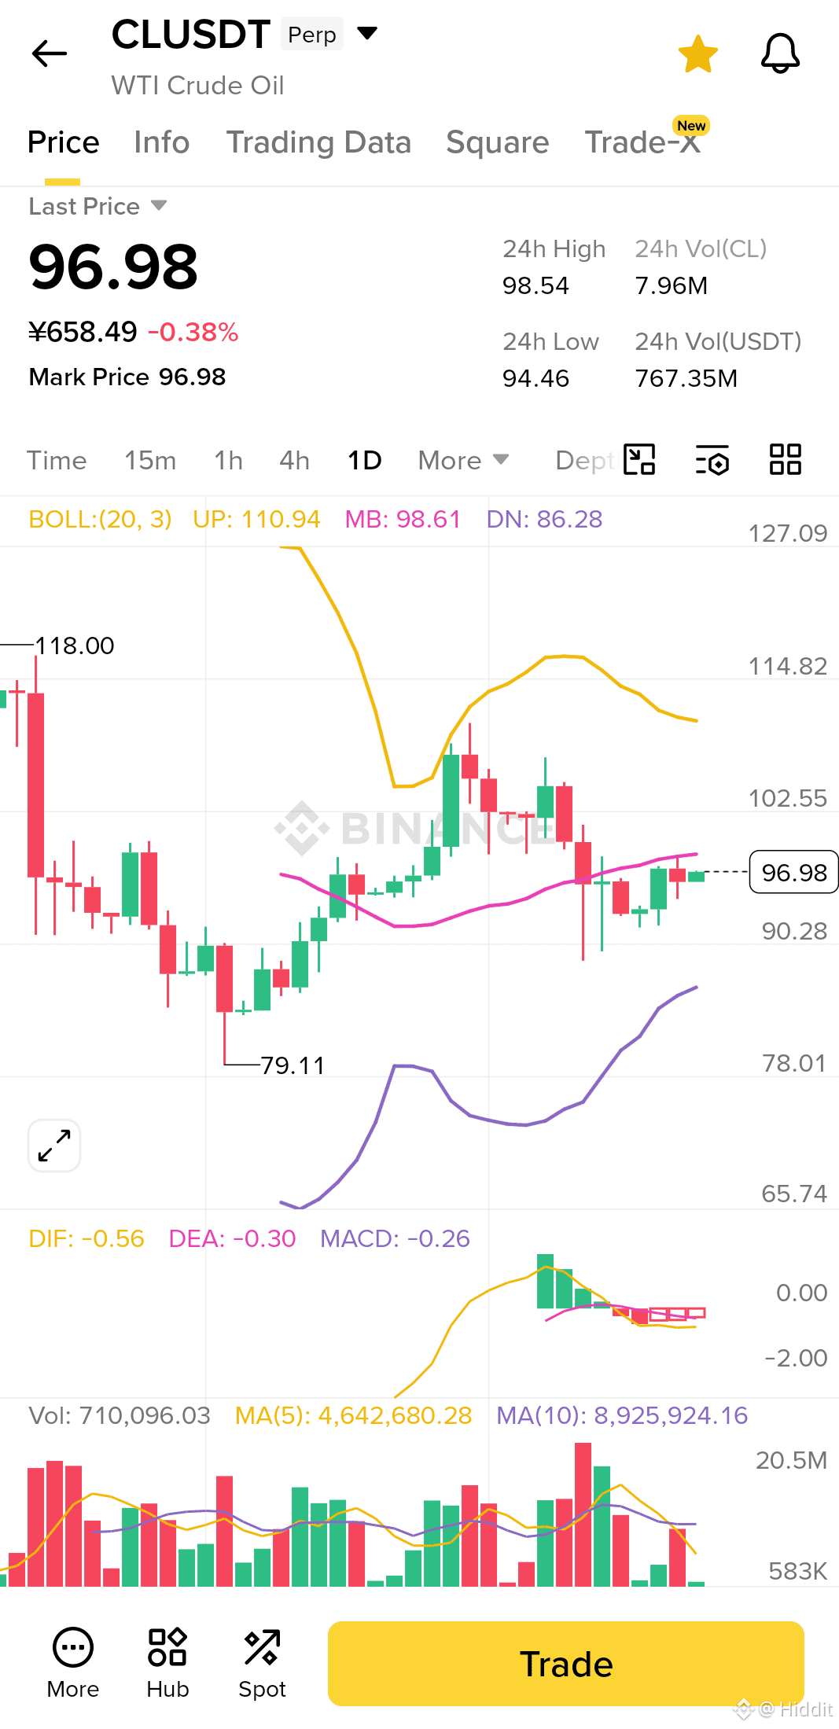The image size is (839, 1729).
Task: Open the More menu at the bottom
Action: pos(73,1663)
